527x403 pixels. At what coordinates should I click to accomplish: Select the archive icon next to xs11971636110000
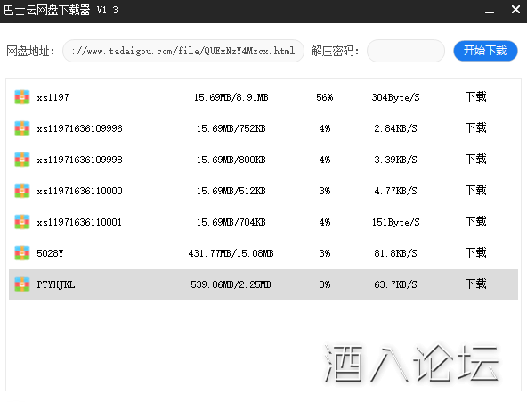coord(22,191)
